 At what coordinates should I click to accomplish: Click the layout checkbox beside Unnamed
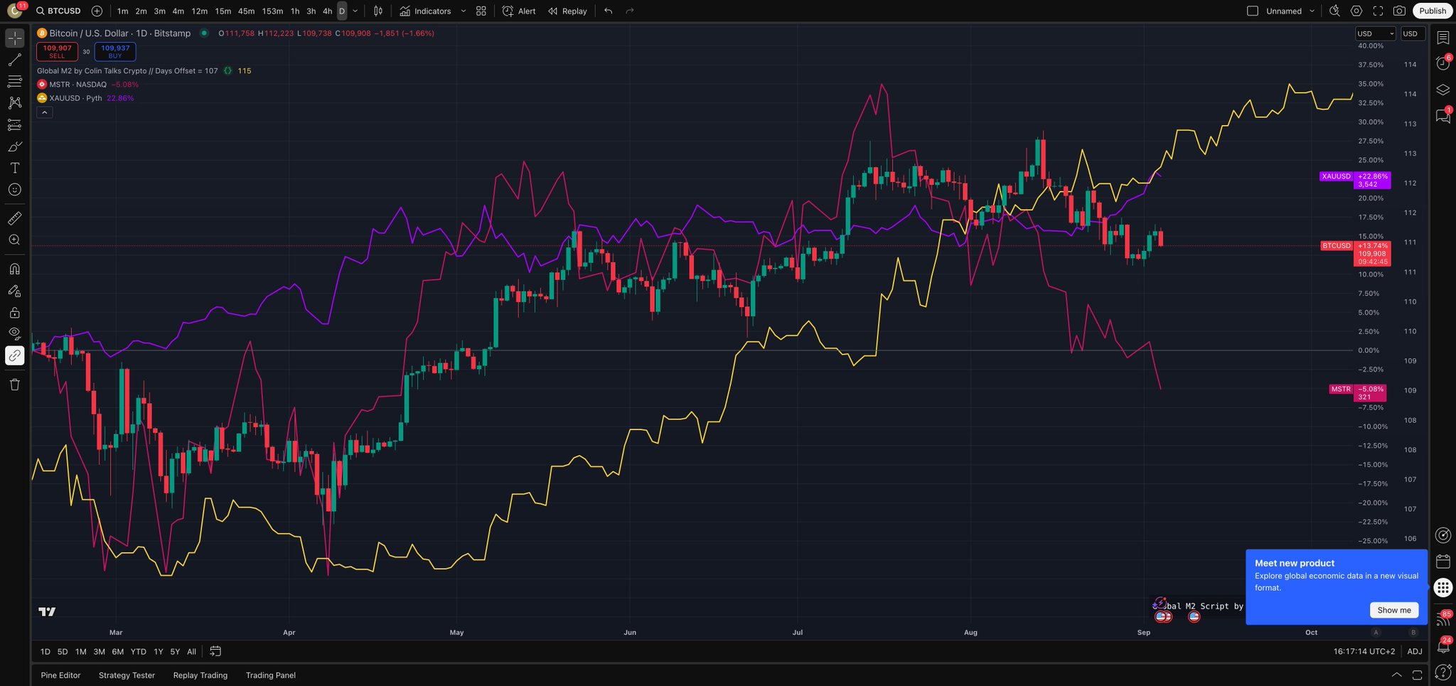1253,11
